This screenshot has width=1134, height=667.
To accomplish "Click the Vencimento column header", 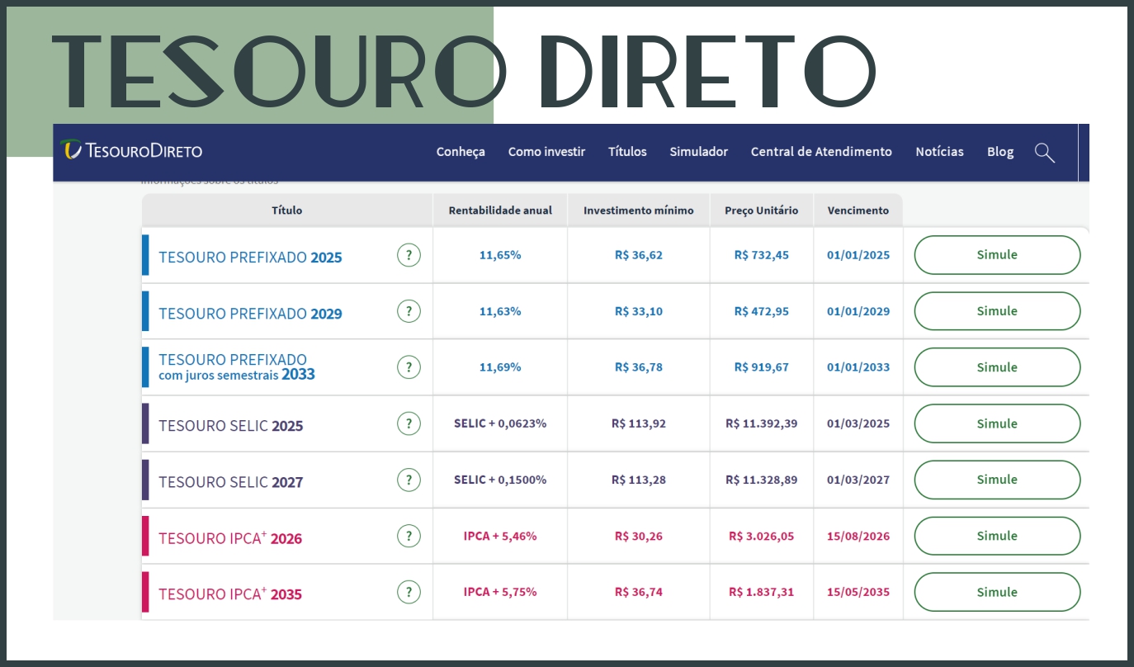I will click(858, 211).
